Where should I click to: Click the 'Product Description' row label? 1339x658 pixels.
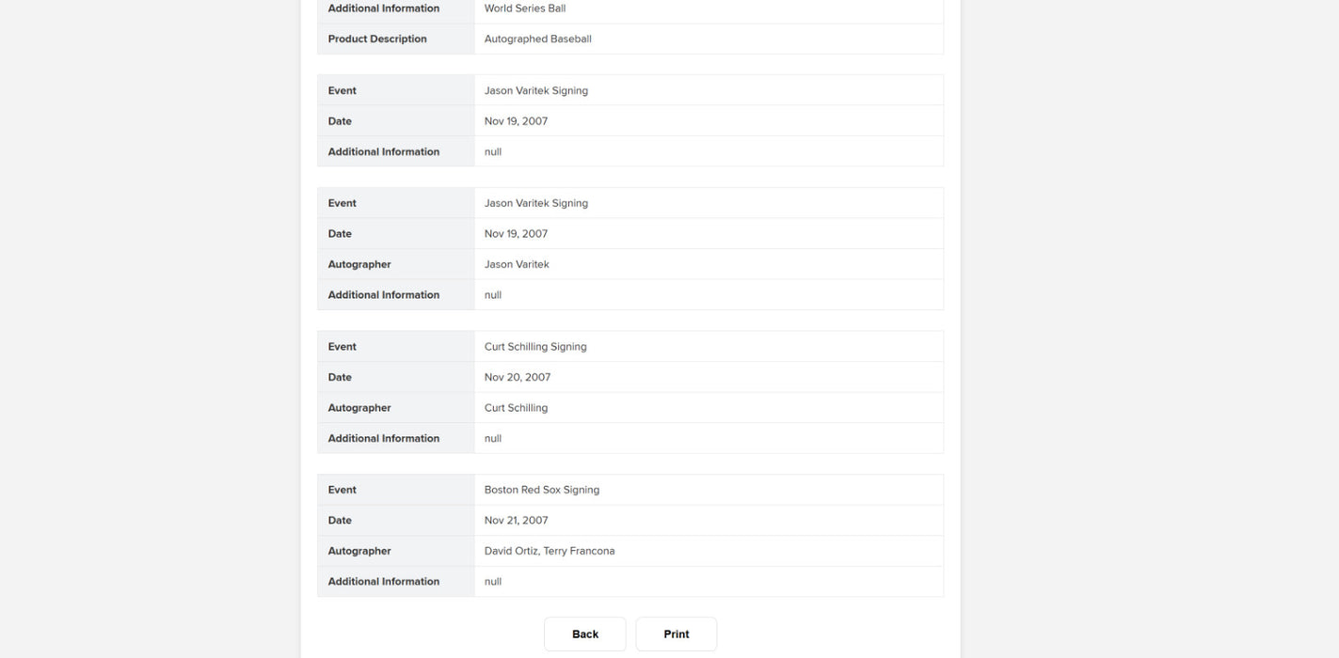point(377,39)
